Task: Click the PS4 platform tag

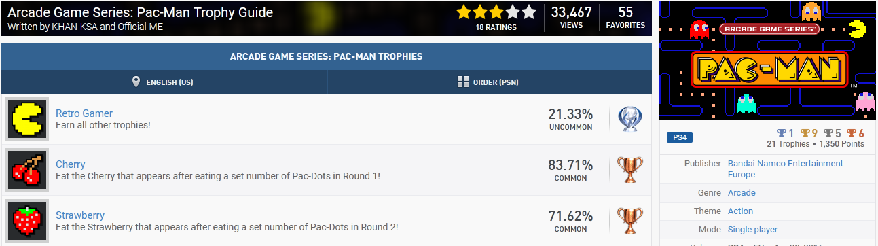Action: tap(679, 137)
